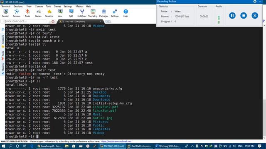Stop the recording in Recording Toolbar
The image size is (266, 149).
244,16
